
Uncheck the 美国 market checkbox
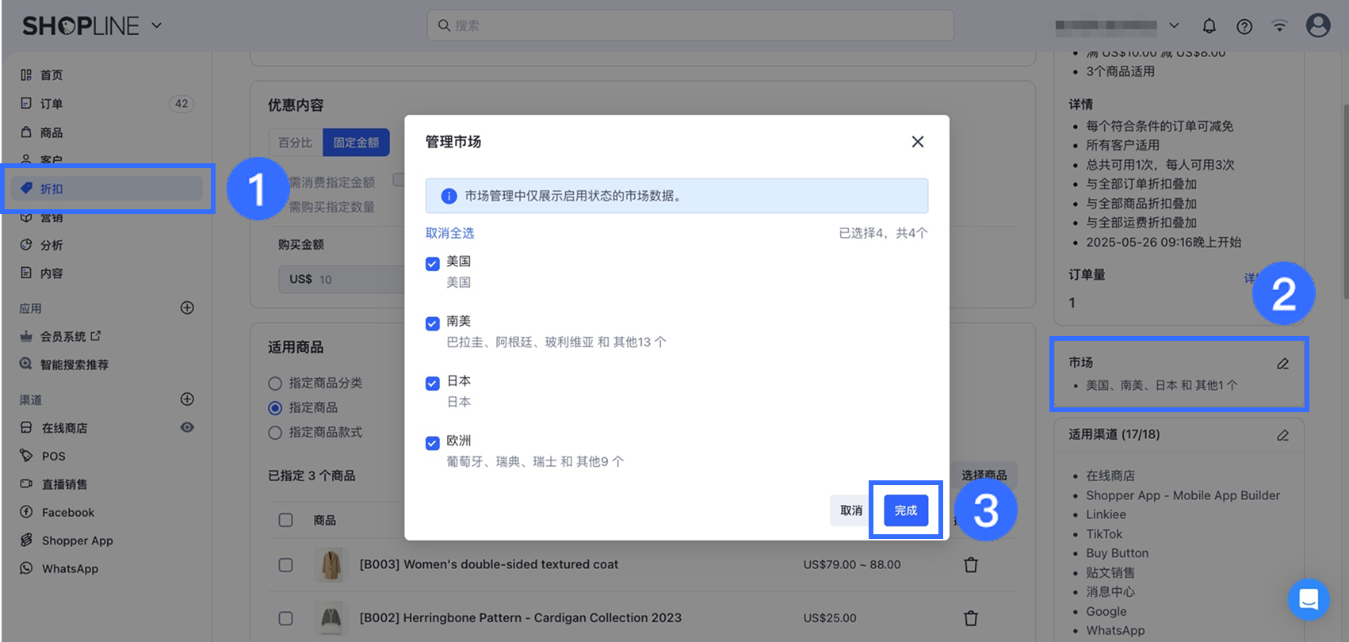pos(433,264)
